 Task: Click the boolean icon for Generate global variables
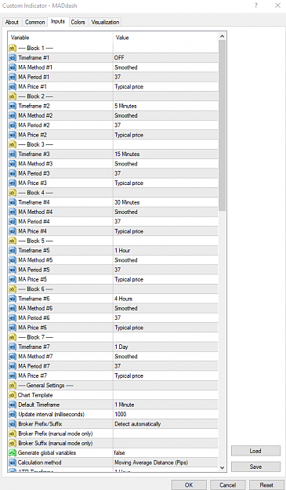coord(13,453)
